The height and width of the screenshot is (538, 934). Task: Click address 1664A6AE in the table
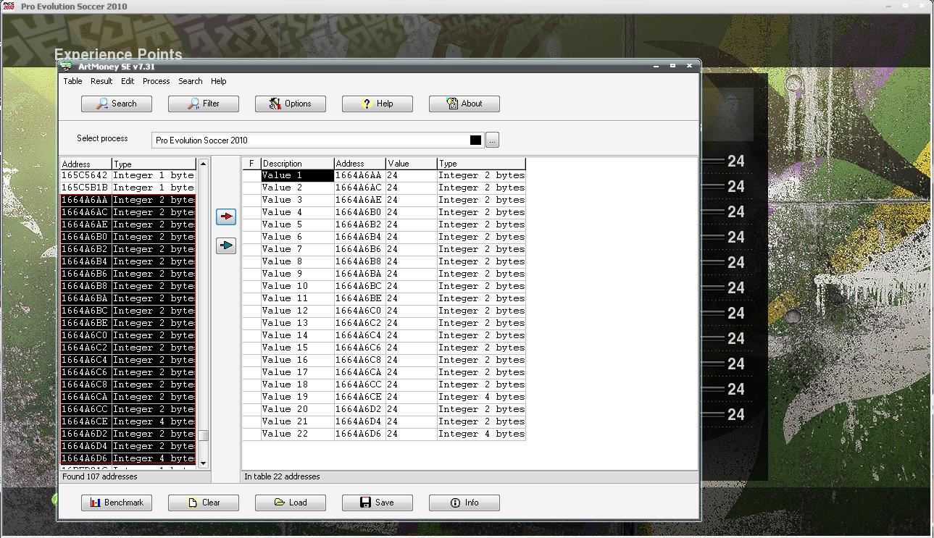click(x=359, y=200)
